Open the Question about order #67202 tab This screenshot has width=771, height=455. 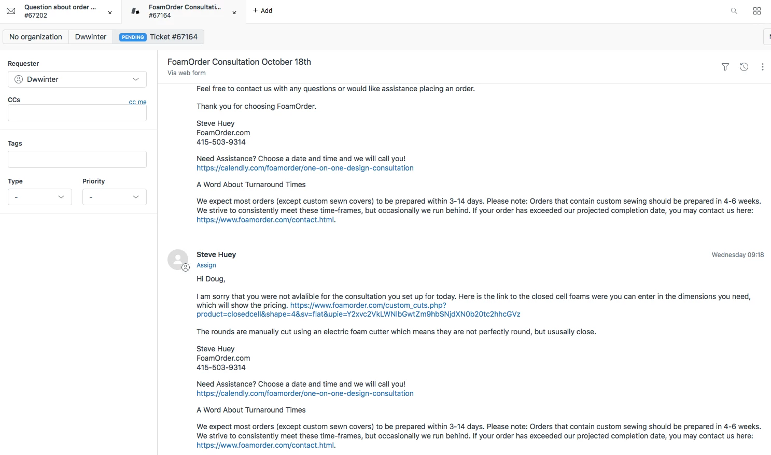pos(60,11)
